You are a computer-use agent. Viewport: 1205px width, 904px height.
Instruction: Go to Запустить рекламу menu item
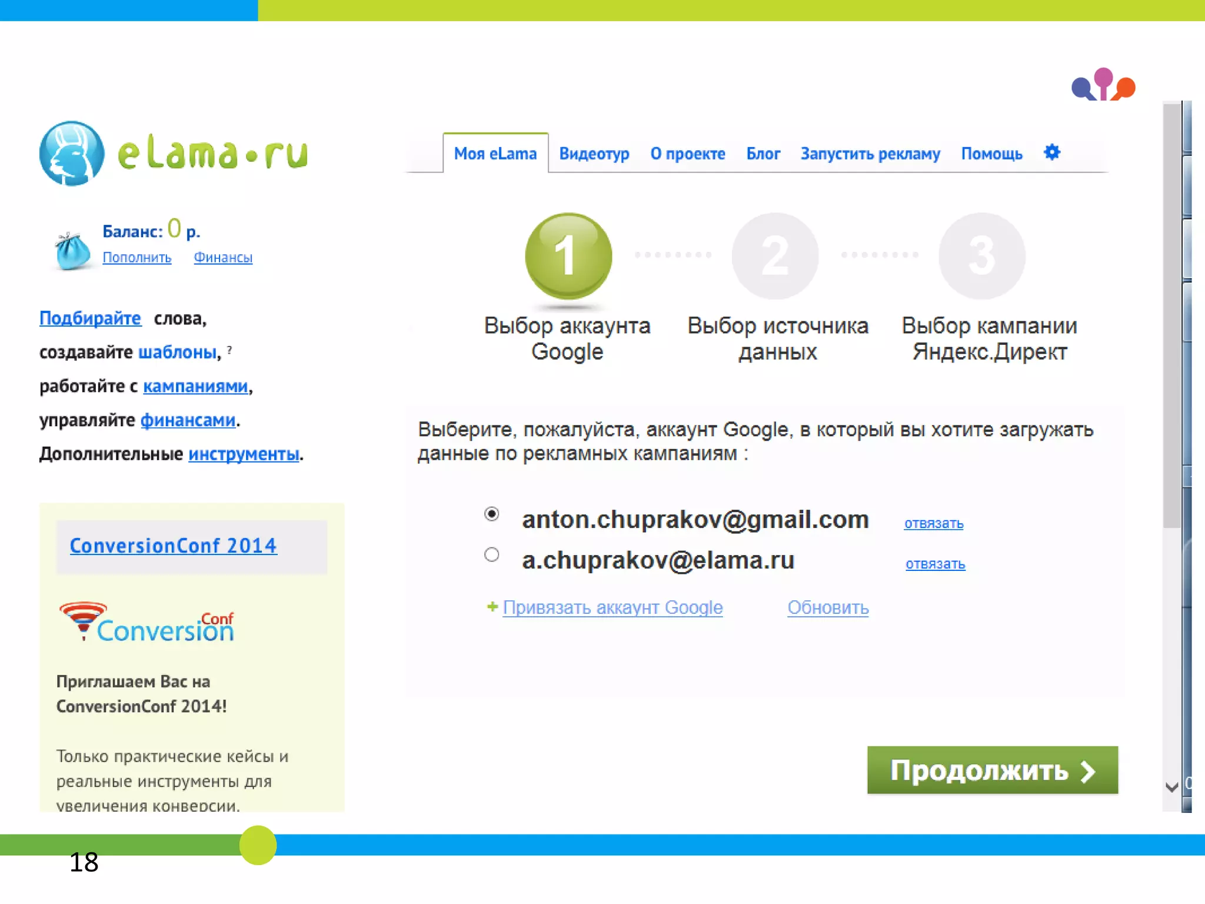(x=870, y=154)
